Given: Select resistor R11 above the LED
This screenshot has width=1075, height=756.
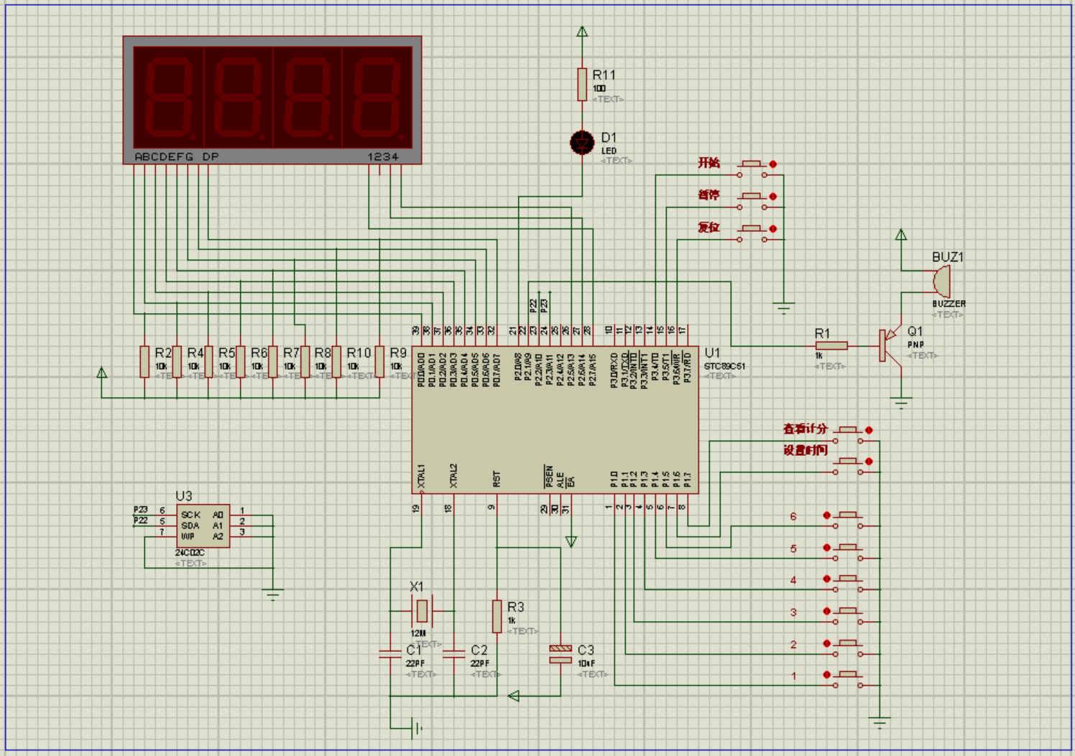Looking at the screenshot, I should (x=582, y=85).
